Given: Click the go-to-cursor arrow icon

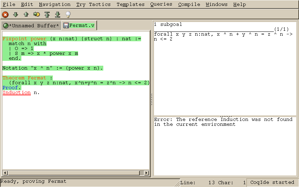Looking at the screenshot, I should [x=36, y=14].
